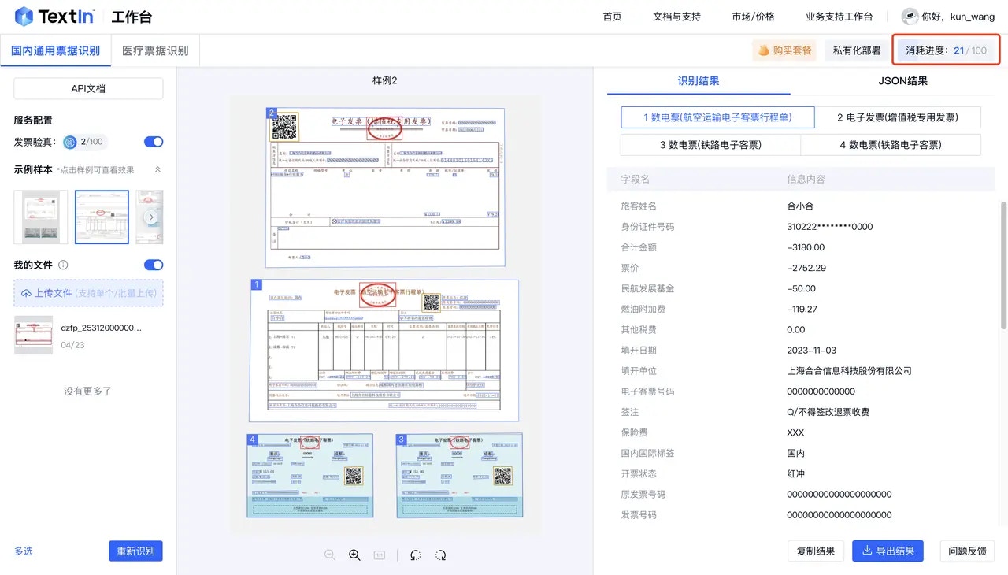Rotate preview counterclockwise
The image size is (1008, 575).
[416, 555]
